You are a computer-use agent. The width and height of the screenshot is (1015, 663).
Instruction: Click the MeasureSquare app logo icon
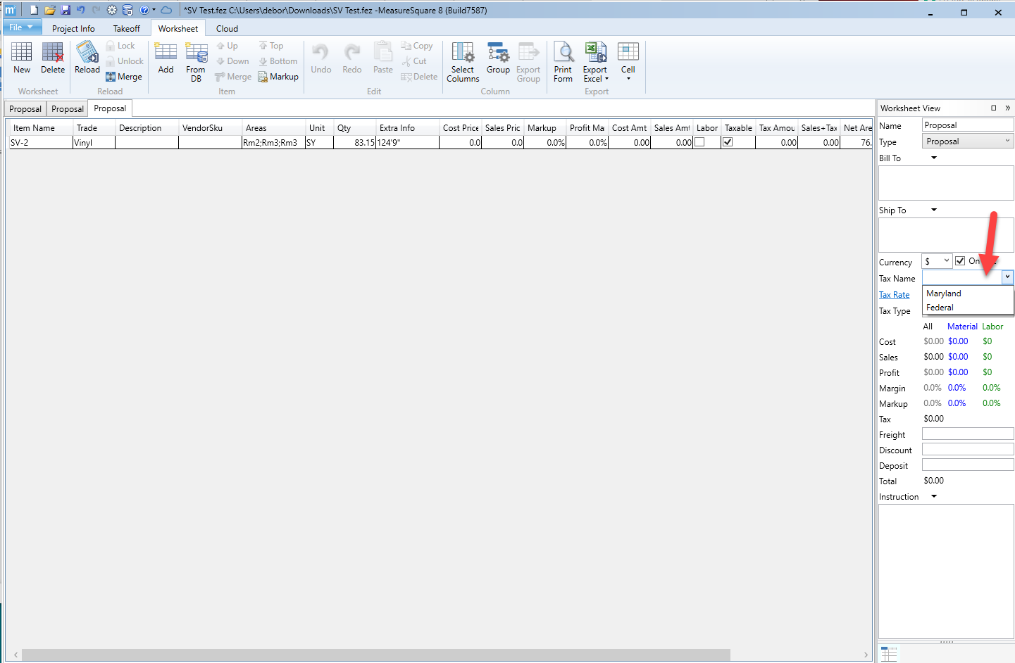pos(10,10)
